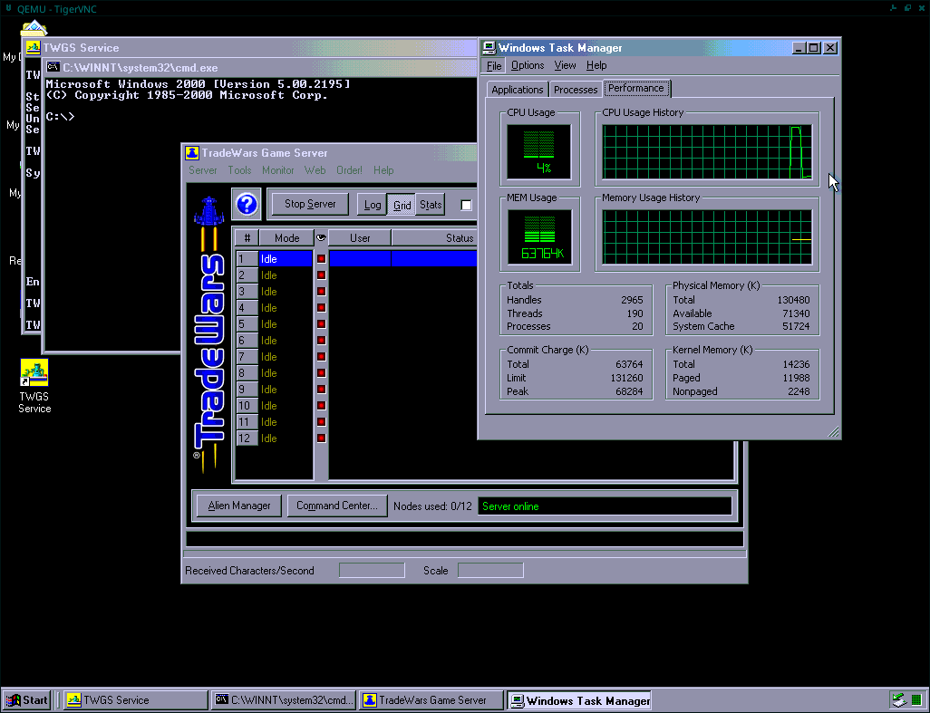Viewport: 930px width, 713px height.
Task: Tick the checkbox next to the Stats button
Action: pos(466,205)
